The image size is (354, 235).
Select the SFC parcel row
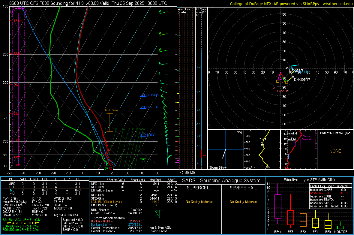point(45,184)
